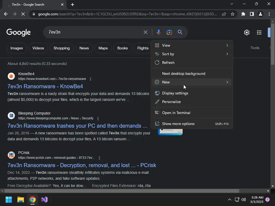
Task: Bookmark this page with the star icon
Action: pos(233,14)
